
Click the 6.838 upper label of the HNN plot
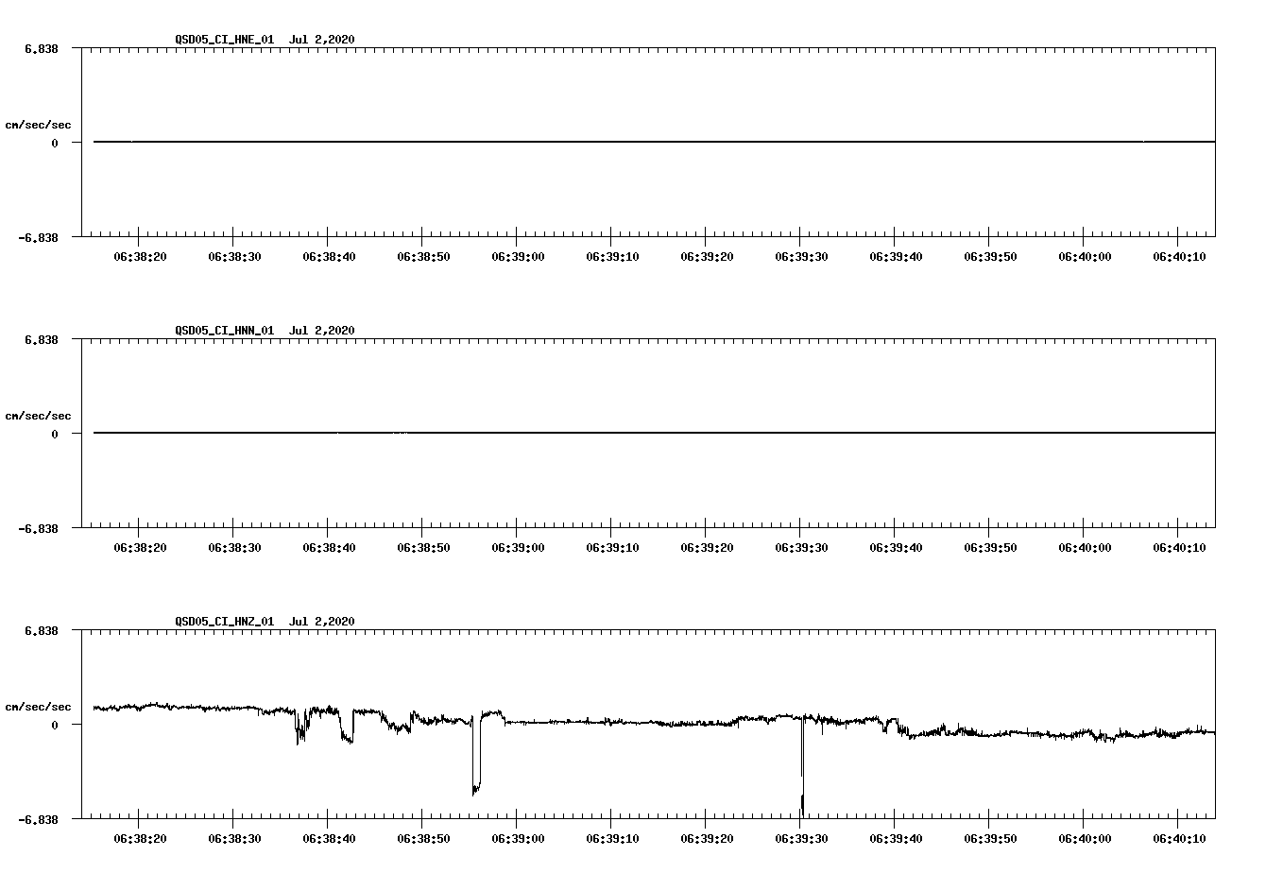coord(42,339)
